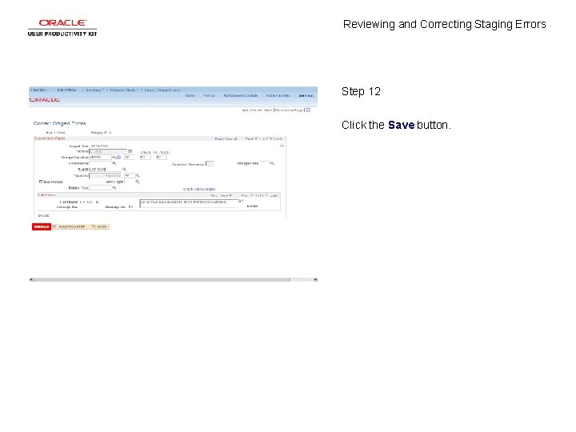Click the icon next to Item ID field
This screenshot has height=432, width=576.
[130, 151]
